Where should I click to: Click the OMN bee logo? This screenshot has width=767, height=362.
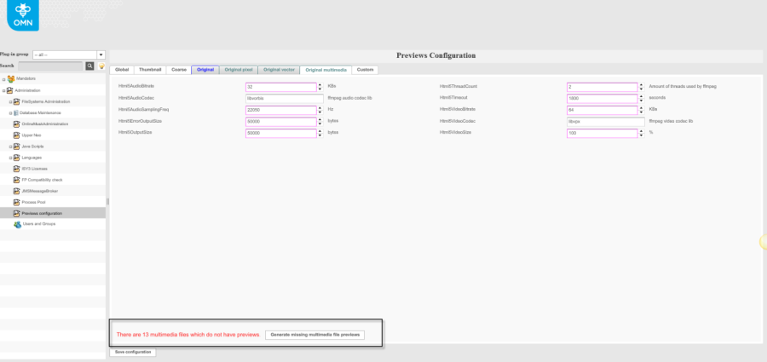[x=23, y=14]
